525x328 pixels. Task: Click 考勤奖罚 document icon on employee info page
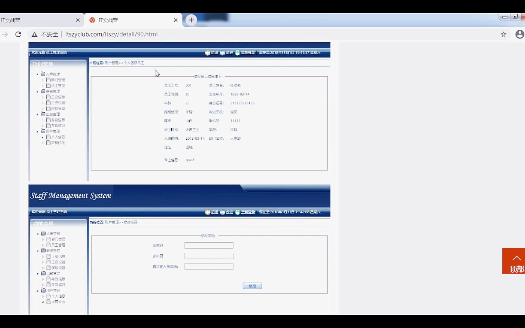(x=48, y=125)
